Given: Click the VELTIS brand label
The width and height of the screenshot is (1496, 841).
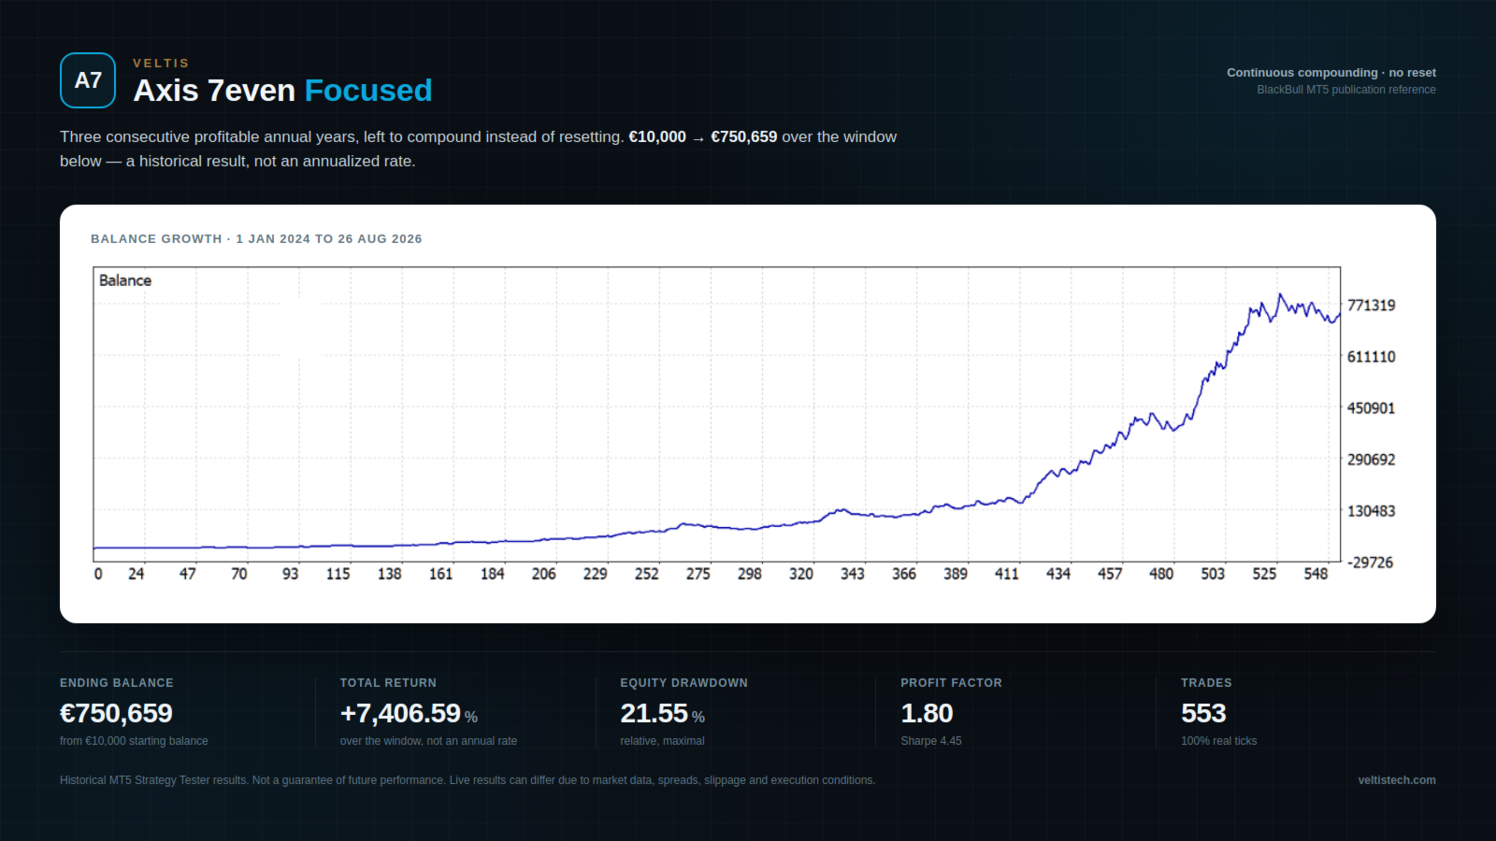Looking at the screenshot, I should [161, 63].
